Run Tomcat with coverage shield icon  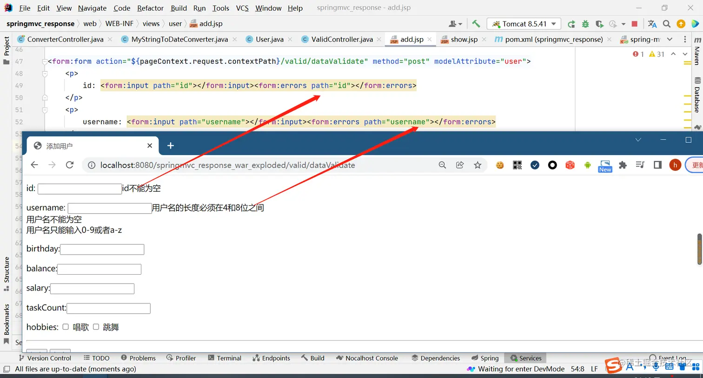coord(599,24)
